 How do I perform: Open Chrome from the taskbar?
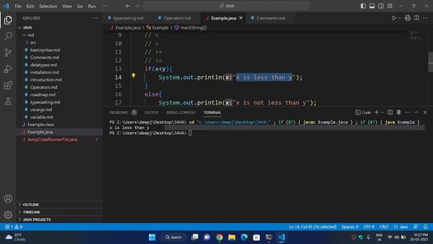click(219, 237)
